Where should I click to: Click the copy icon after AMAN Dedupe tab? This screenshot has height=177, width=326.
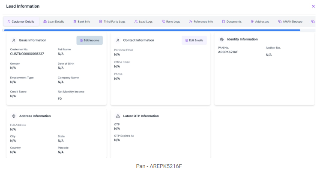[313, 21]
